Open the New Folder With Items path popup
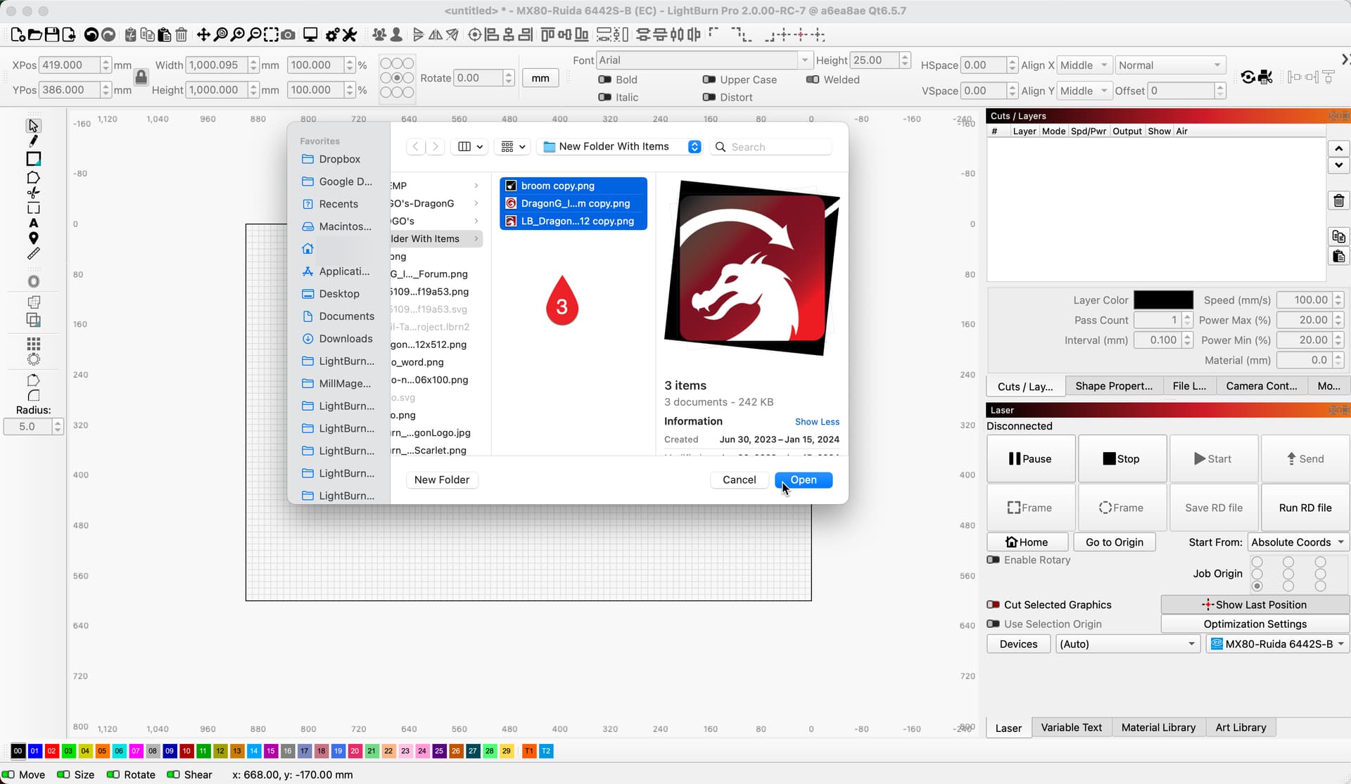This screenshot has height=784, width=1351. 622,146
